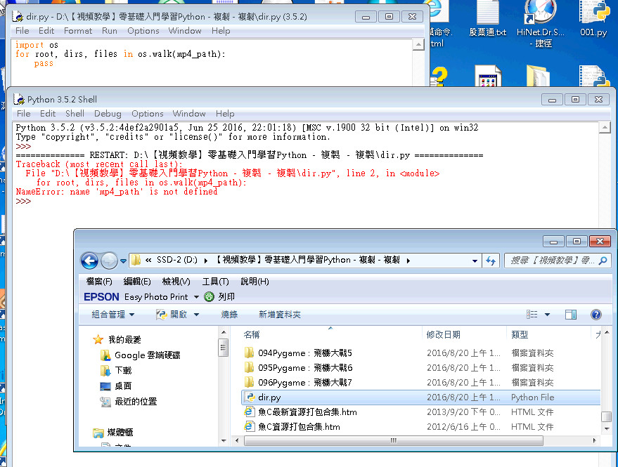Screen dimensions: 618x467
Task: Sort files by 修改日期 column header
Action: pos(443,335)
